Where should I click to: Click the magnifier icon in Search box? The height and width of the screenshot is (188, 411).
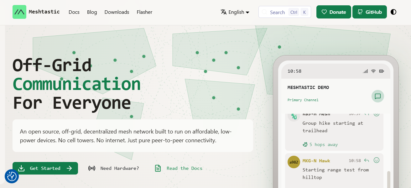264,12
